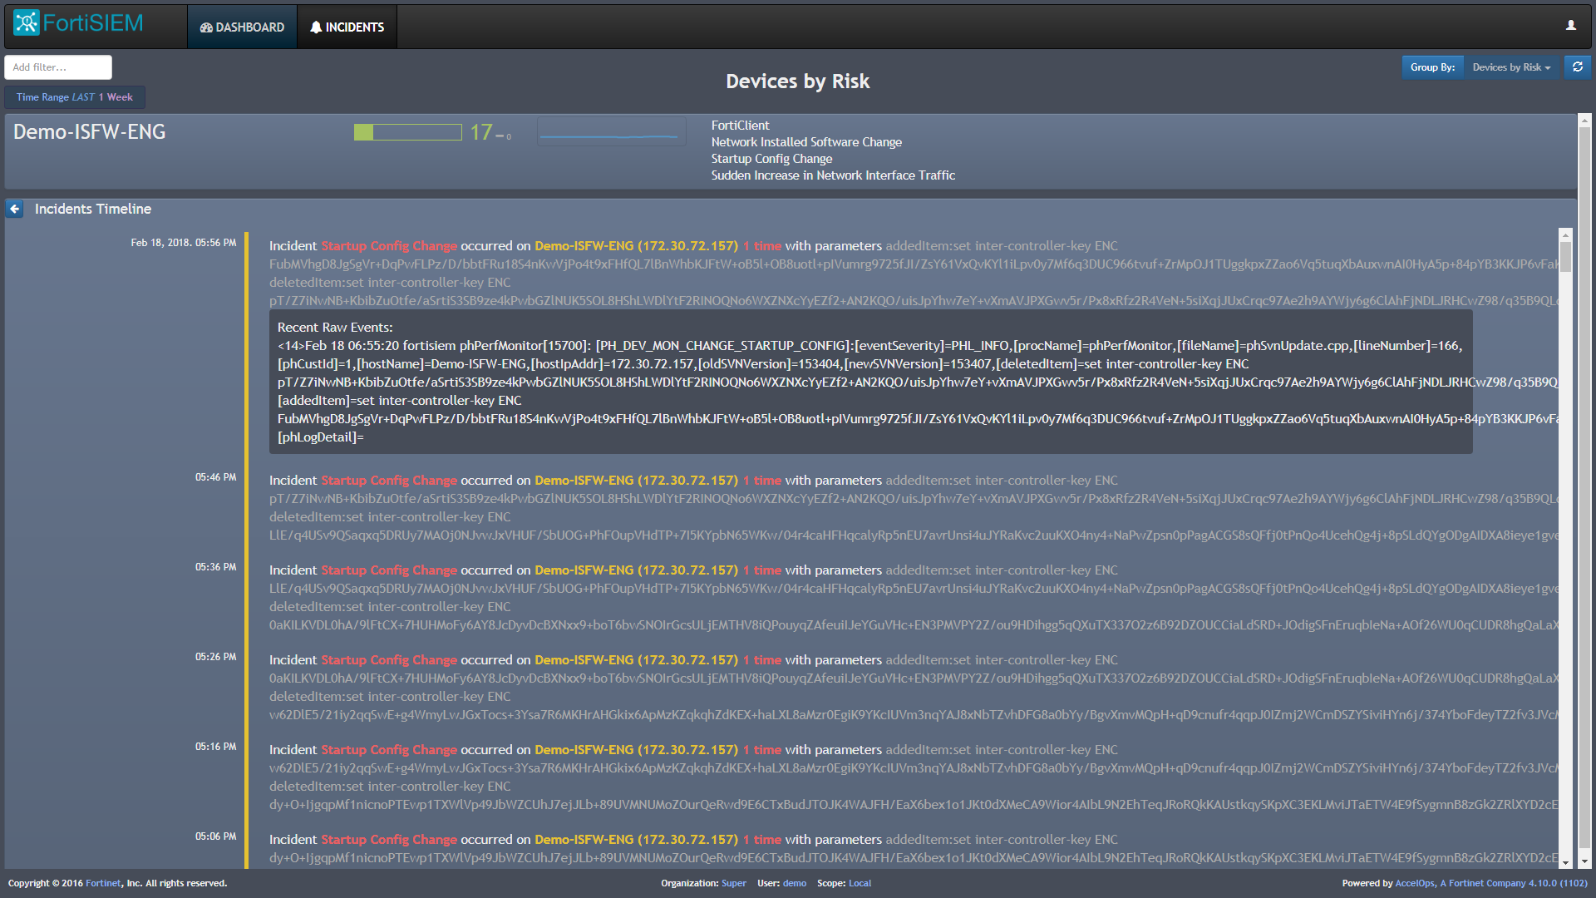Open the user profile icon menu
1596x898 pixels.
tap(1570, 26)
